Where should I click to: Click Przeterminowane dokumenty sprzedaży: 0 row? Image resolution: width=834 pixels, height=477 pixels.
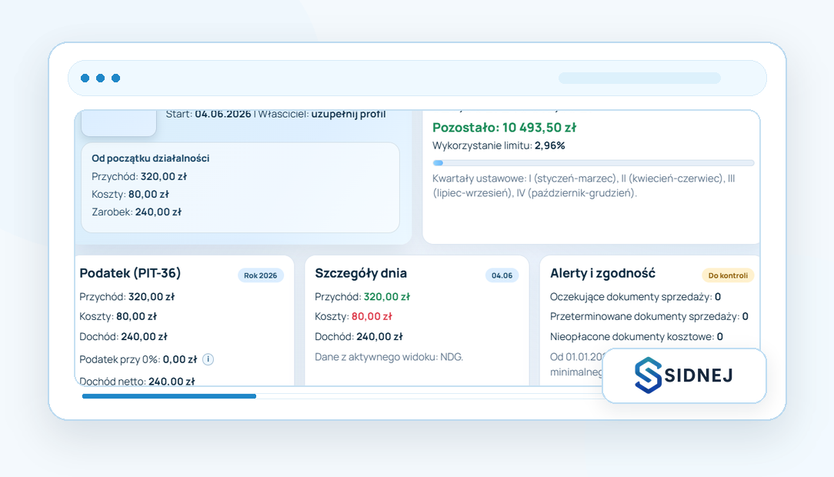pos(649,316)
